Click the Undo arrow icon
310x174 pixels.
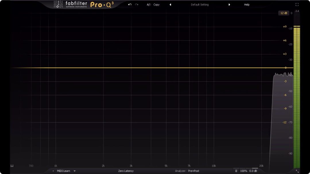[x=130, y=5]
